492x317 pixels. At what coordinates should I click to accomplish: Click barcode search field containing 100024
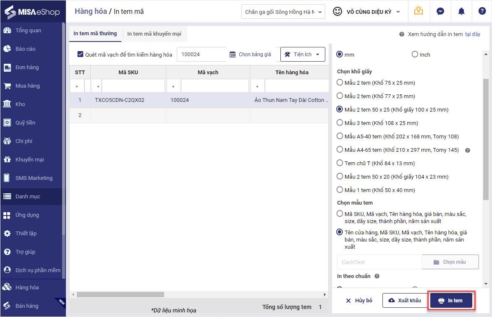202,54
